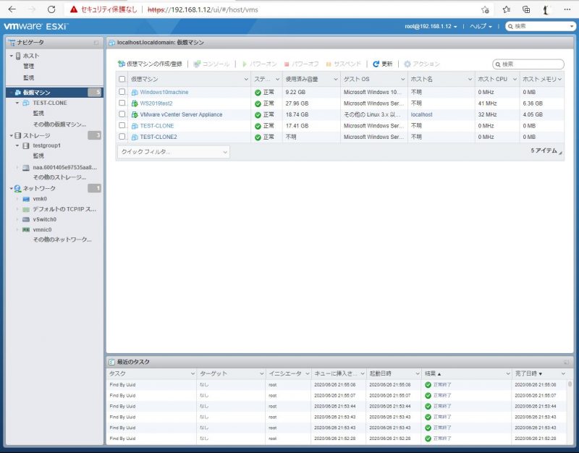Collapse the Host tree node

pyautogui.click(x=12, y=56)
